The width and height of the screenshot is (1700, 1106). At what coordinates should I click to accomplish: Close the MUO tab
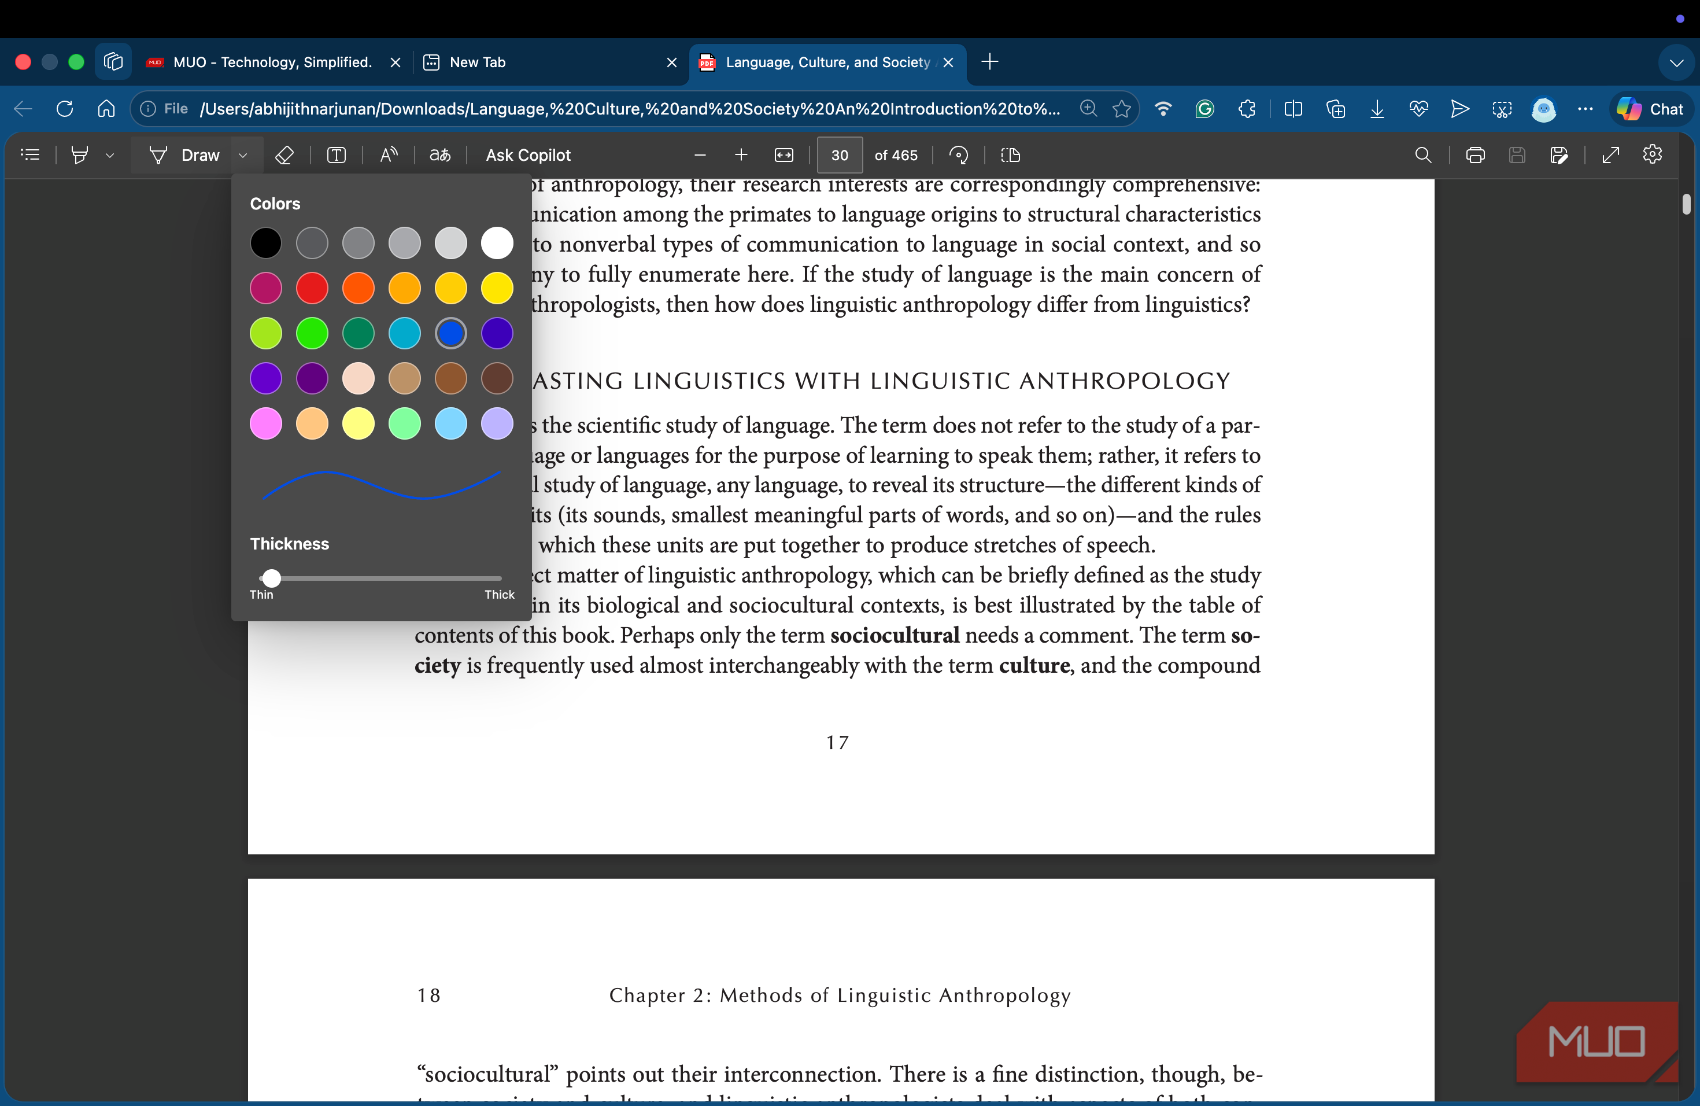(395, 62)
